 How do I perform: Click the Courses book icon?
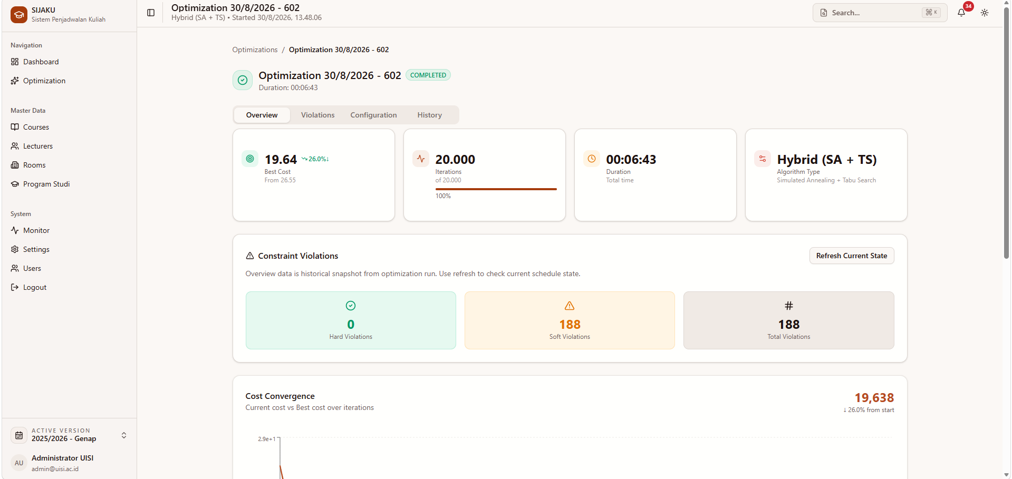pyautogui.click(x=15, y=127)
